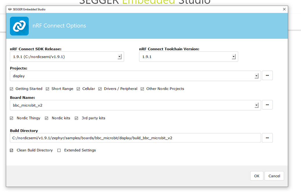Viewport: 301px width, 196px height.
Task: Click inside the Build Directory path field
Action: (135, 138)
